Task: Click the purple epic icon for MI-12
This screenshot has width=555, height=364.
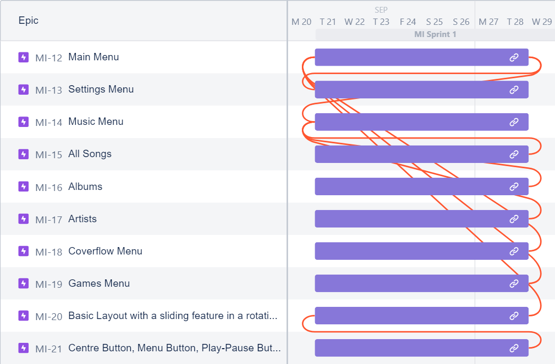Action: (23, 57)
